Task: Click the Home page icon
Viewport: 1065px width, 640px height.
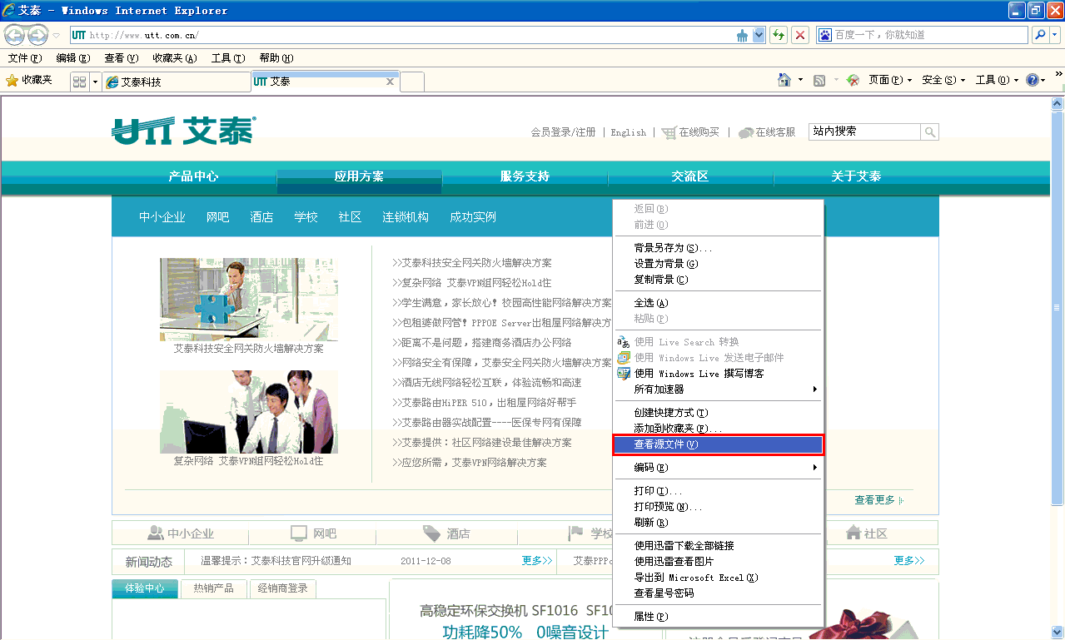Action: coord(784,80)
